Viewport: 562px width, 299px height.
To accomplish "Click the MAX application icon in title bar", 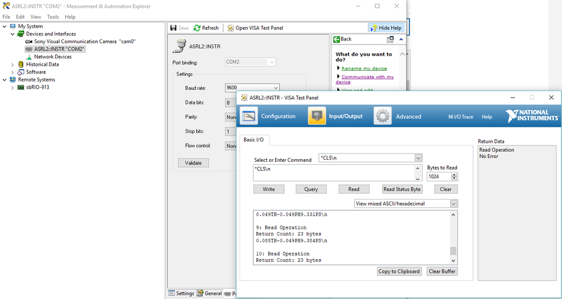I will tap(6, 6).
